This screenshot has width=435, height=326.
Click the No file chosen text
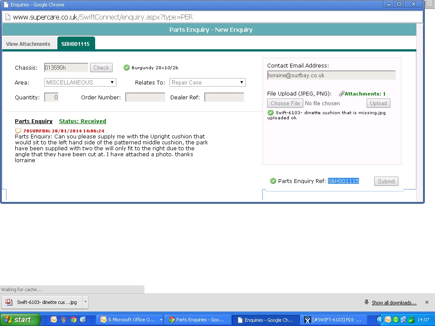(322, 103)
